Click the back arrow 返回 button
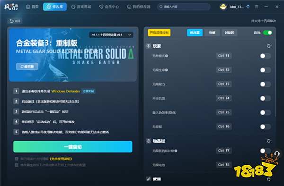 pos(15,21)
